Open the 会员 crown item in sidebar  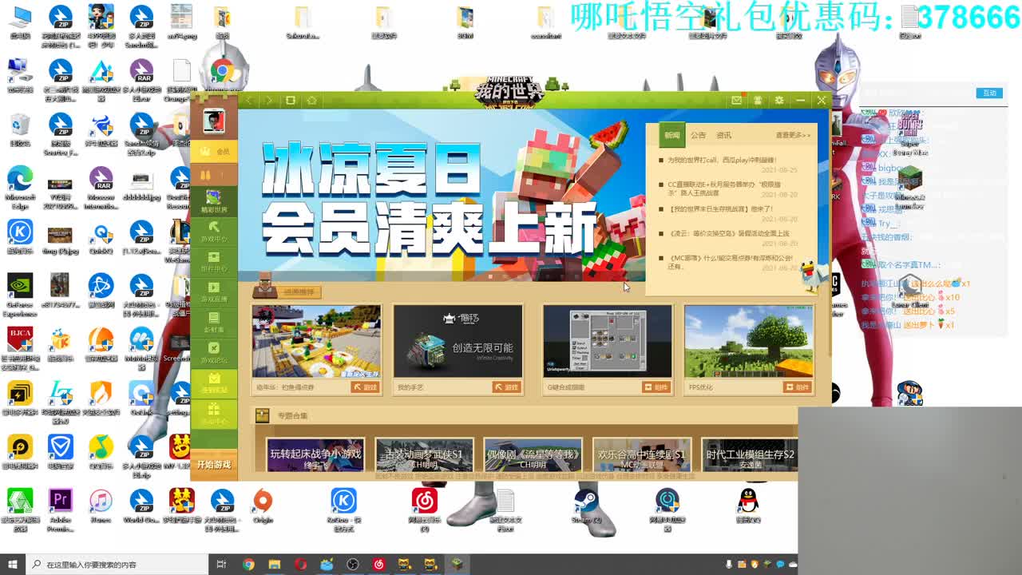pos(214,151)
